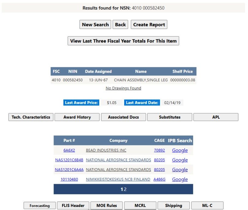This screenshot has width=248, height=210.
Task: Open the ML-C section
Action: (207, 205)
